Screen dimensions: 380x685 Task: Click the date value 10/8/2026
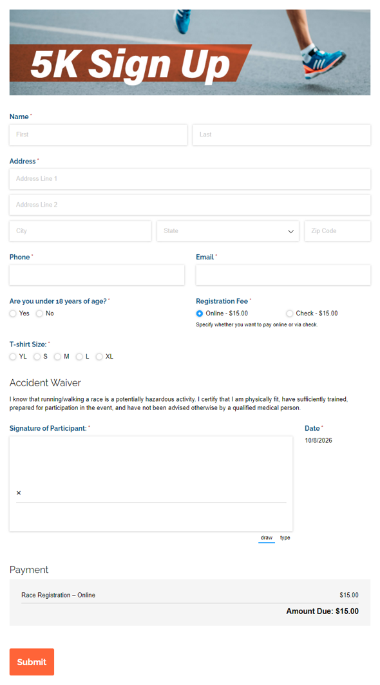tap(318, 440)
